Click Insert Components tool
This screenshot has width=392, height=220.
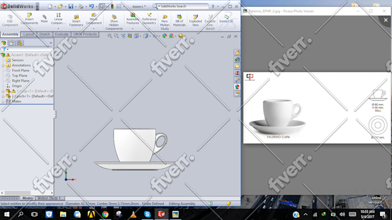tap(29, 19)
